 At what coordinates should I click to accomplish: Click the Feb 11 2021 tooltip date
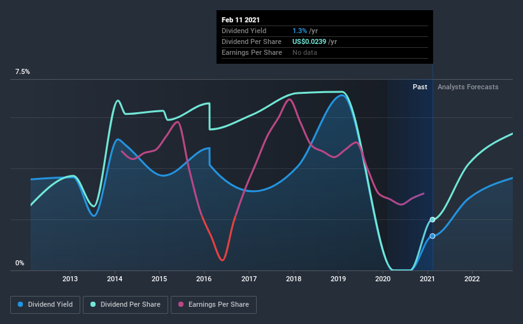coord(241,20)
